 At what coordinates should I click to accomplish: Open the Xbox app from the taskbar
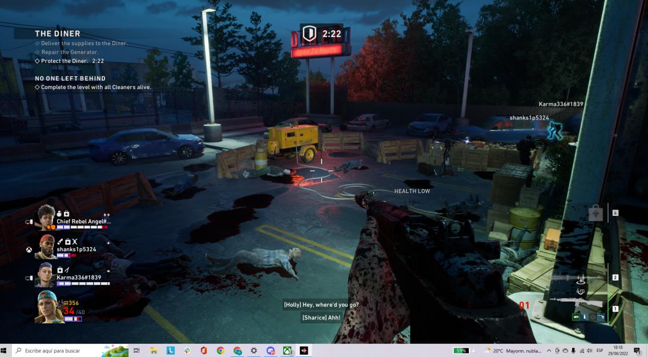(287, 350)
